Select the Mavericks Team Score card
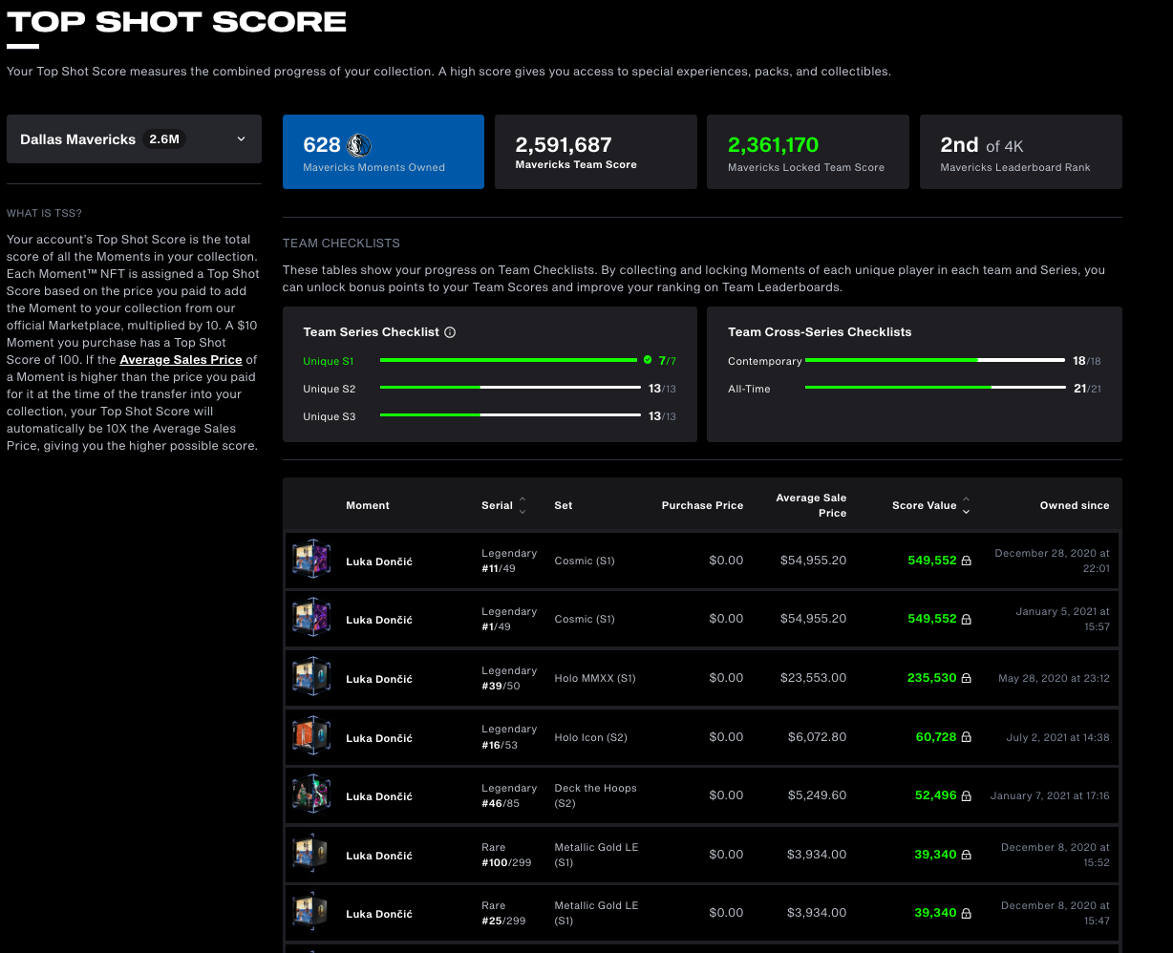 pos(595,152)
